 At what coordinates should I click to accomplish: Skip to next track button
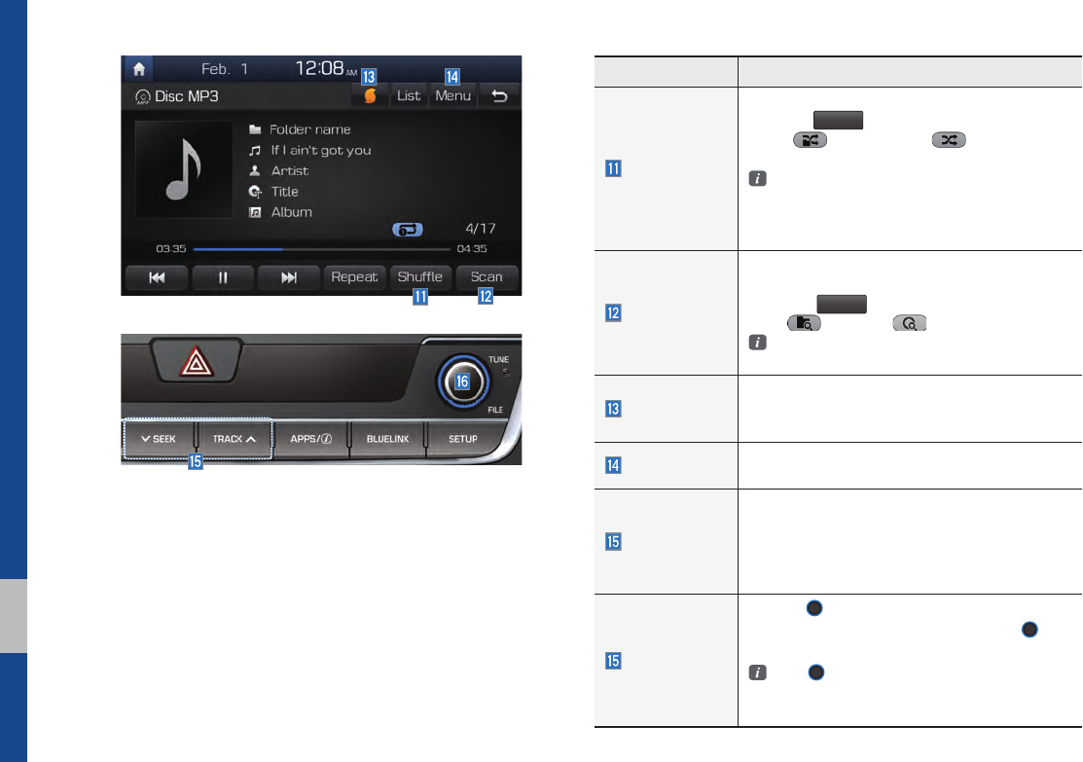(289, 277)
